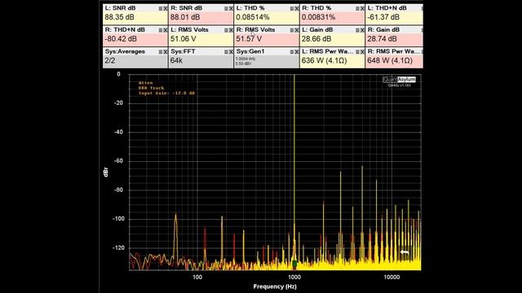This screenshot has width=522, height=293.
Task: Select the dBr vertical axis label
Action: (106, 172)
